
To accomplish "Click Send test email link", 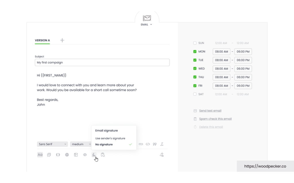I will point(210,111).
